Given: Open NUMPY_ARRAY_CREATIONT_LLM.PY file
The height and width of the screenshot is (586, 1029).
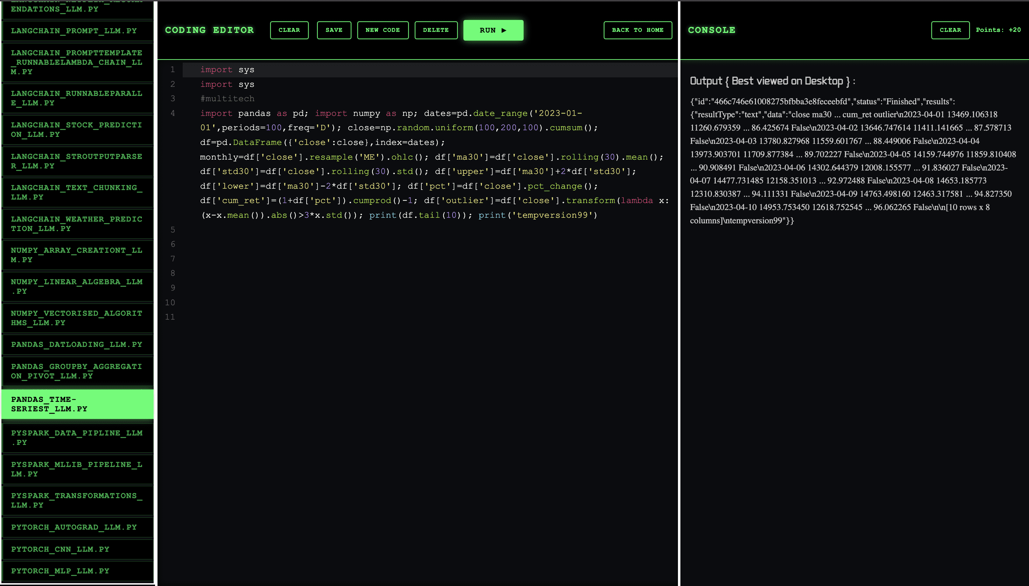Looking at the screenshot, I should [78, 255].
